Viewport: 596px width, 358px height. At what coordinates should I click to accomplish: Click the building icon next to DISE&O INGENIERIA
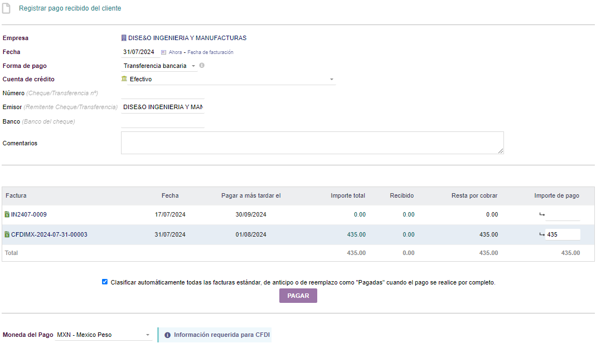124,38
